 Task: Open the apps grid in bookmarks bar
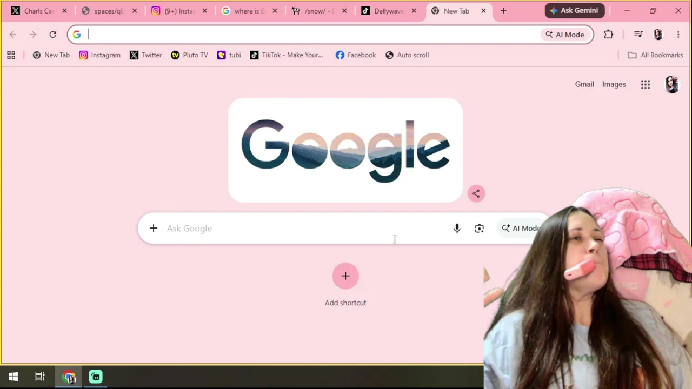coord(11,55)
